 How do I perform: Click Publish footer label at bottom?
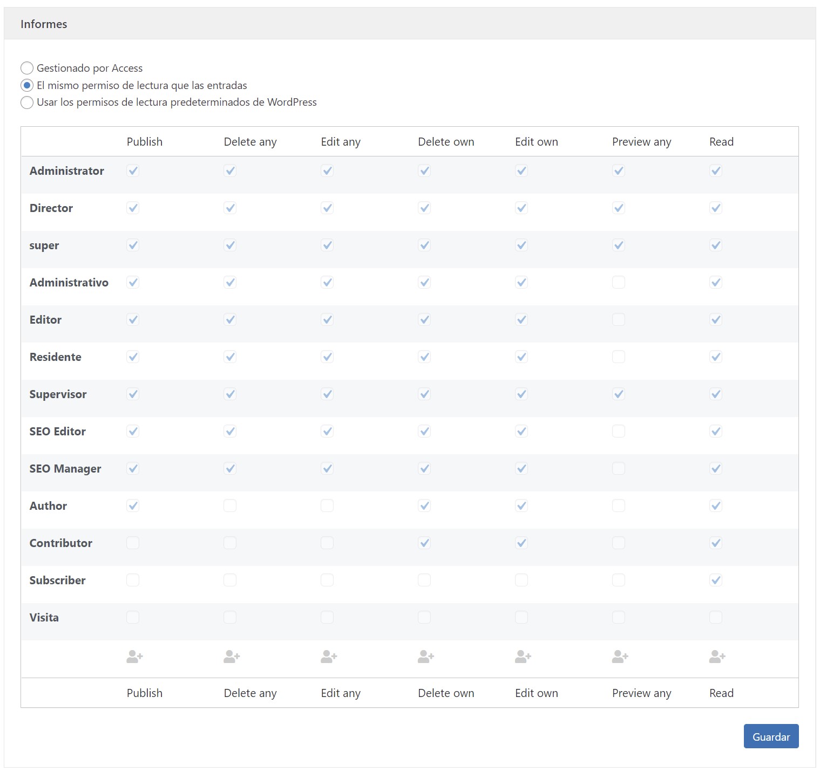click(x=145, y=693)
